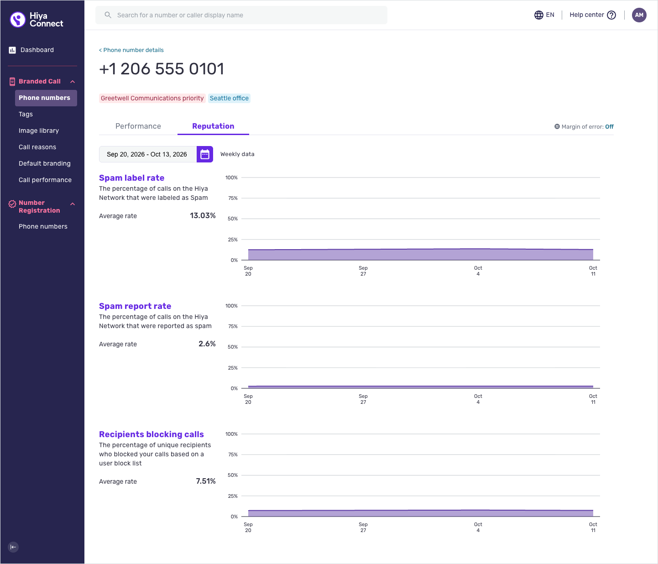
Task: Collapse the Number Registration section chevron
Action: pyautogui.click(x=73, y=204)
